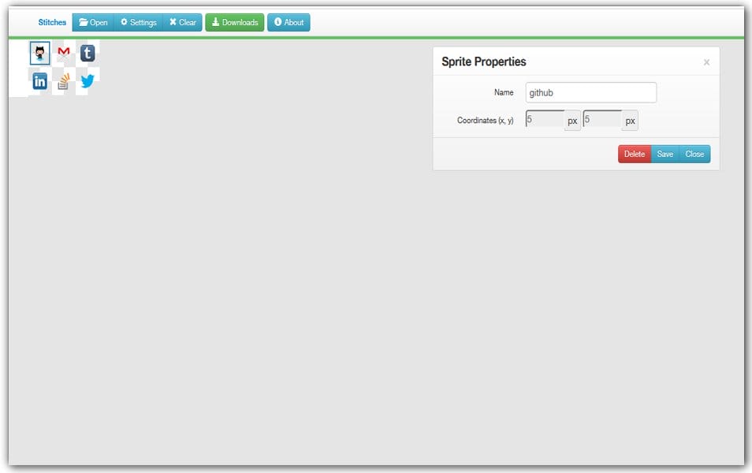This screenshot has height=473, width=752.
Task: Open the Settings panel
Action: point(138,22)
